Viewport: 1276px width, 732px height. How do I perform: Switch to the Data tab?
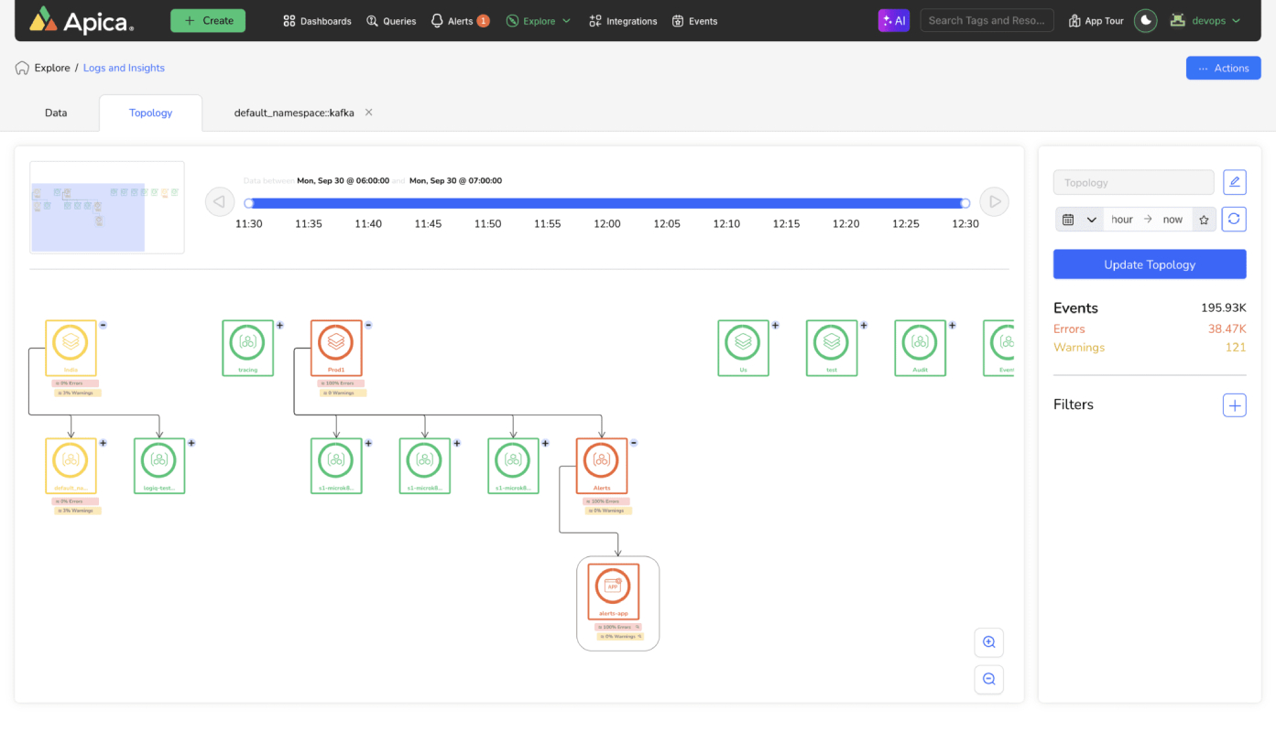tap(56, 113)
